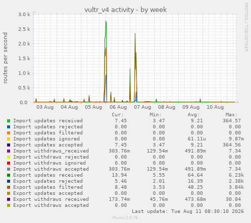Click the 2.38k max value
Image resolution: width=251 pixels, height=223 pixels.
pyautogui.click(x=236, y=181)
